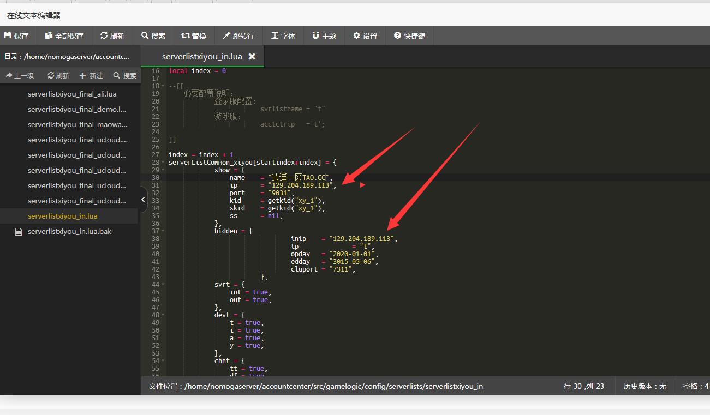Viewport: 710px width, 415px height.
Task: Open the Replace (替换) tool
Action: click(x=194, y=36)
